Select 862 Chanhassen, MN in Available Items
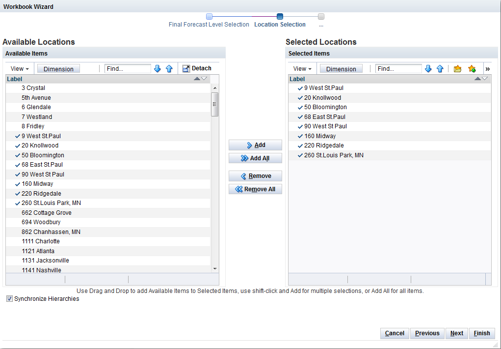Image resolution: width=501 pixels, height=349 pixels. [108, 232]
